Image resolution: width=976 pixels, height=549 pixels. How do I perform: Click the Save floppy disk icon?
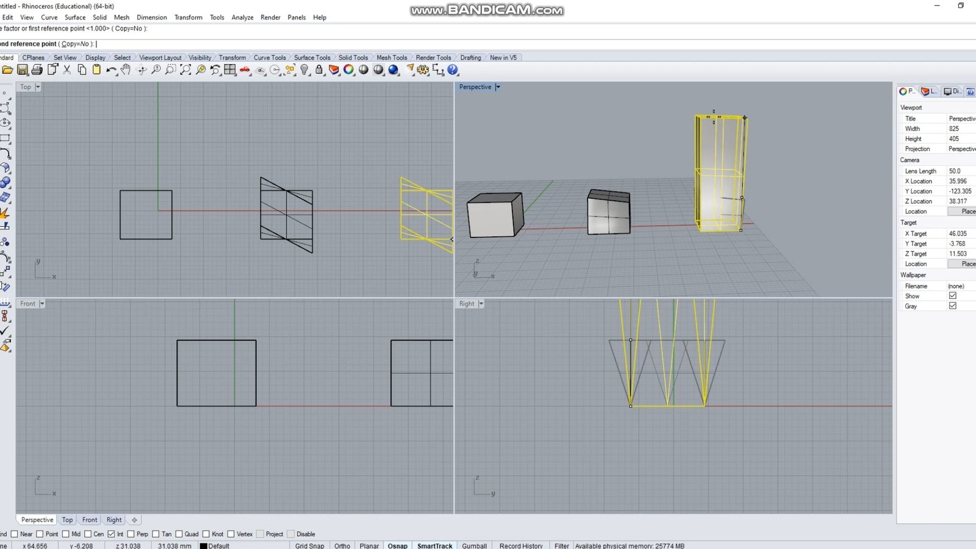[23, 70]
